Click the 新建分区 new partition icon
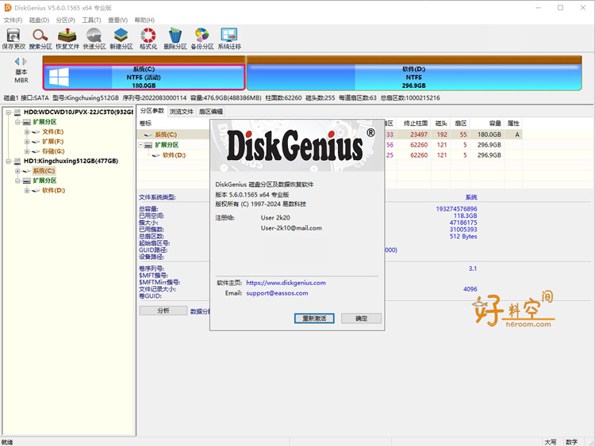This screenshot has height=446, width=595. 121,39
